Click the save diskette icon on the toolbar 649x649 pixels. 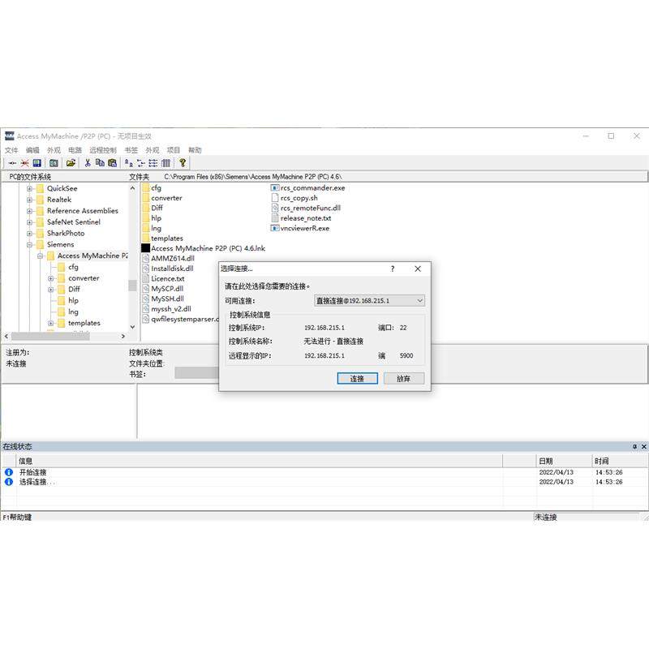(37, 162)
